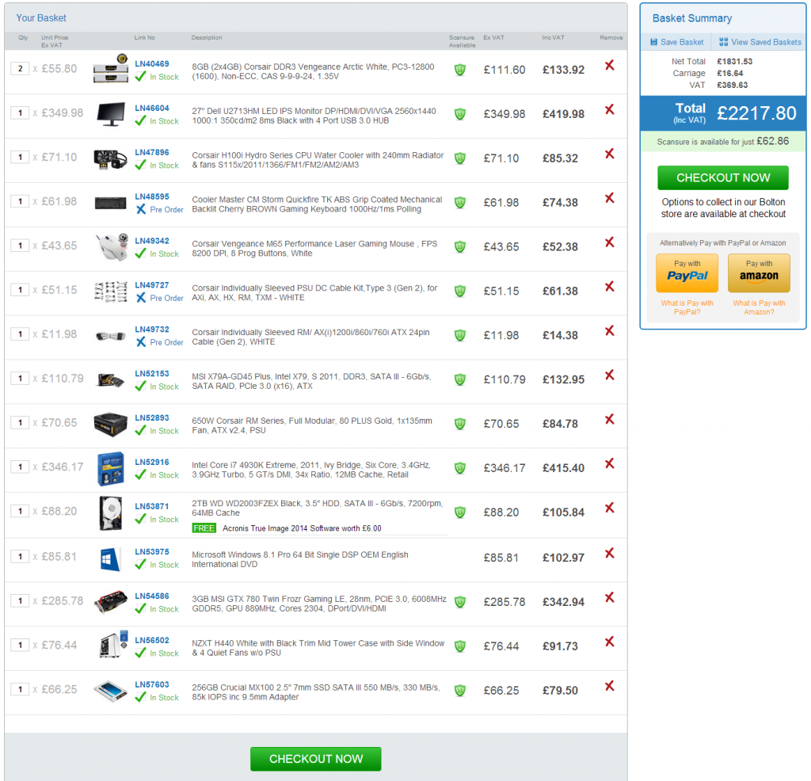Remove the Intel Core i7 4930K item

coord(609,463)
